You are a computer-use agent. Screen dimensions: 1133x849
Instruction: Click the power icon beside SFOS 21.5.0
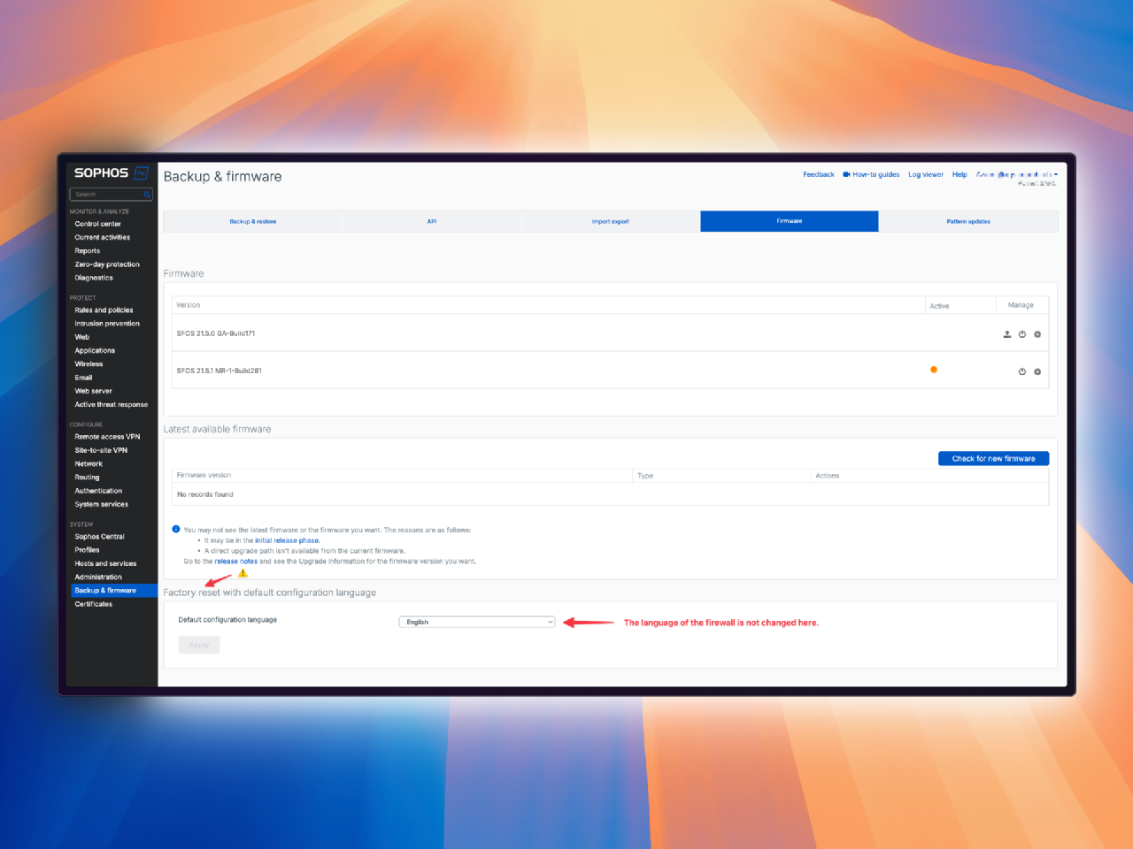1022,334
